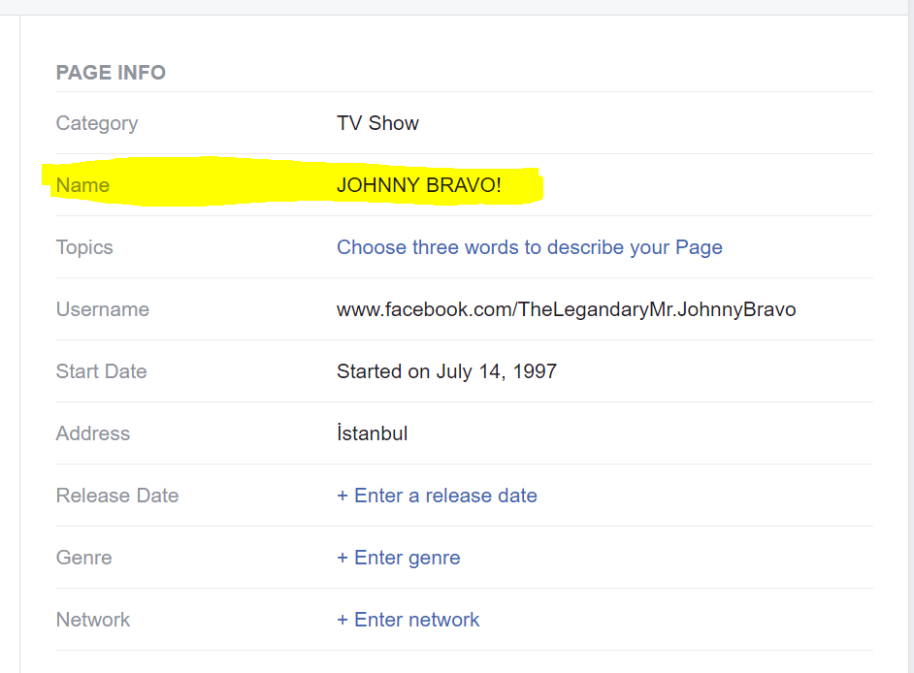
Task: Click the 'Genre' row label
Action: click(84, 558)
